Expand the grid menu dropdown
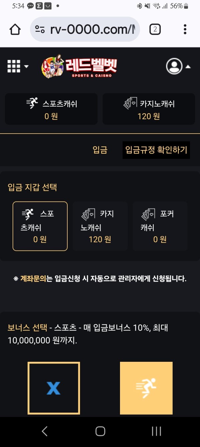 (x=18, y=66)
